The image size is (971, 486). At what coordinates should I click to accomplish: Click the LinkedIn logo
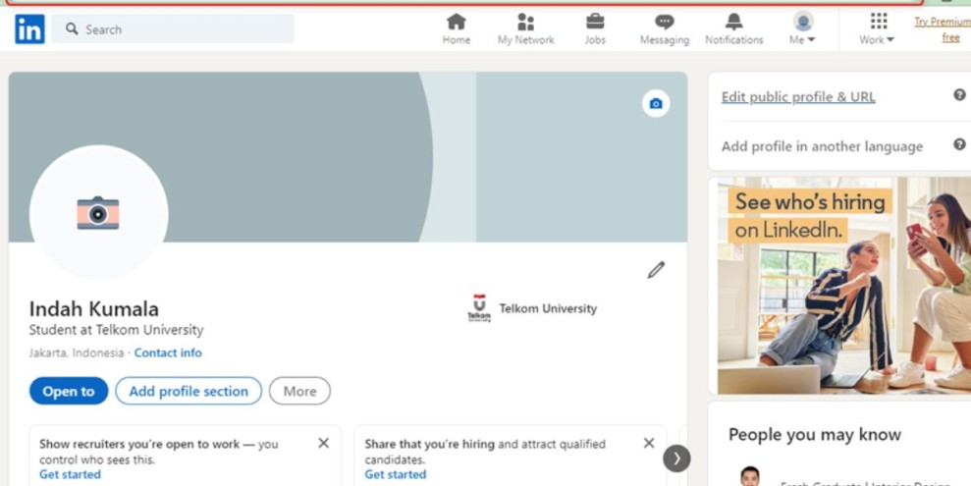(29, 29)
